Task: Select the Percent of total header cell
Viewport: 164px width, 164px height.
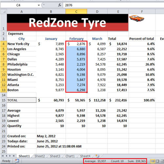Action: click(142, 39)
